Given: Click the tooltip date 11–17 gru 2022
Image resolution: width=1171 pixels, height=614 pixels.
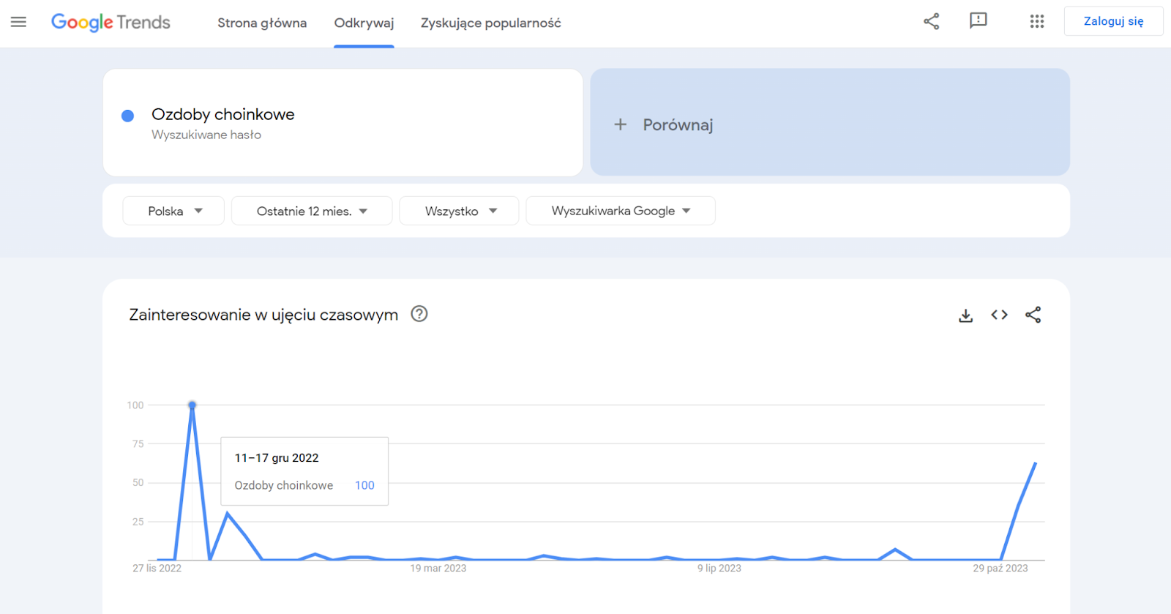Looking at the screenshot, I should pos(277,458).
